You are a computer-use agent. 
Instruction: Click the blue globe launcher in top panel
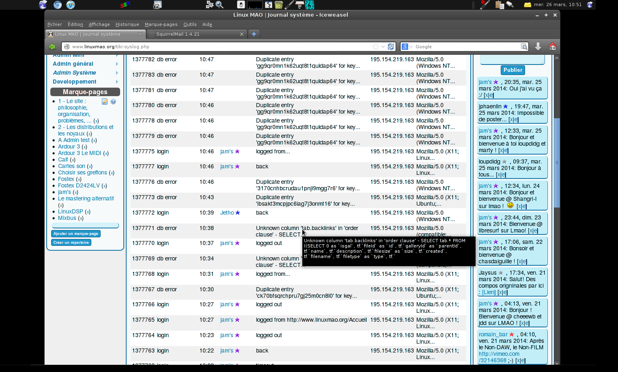point(58,5)
